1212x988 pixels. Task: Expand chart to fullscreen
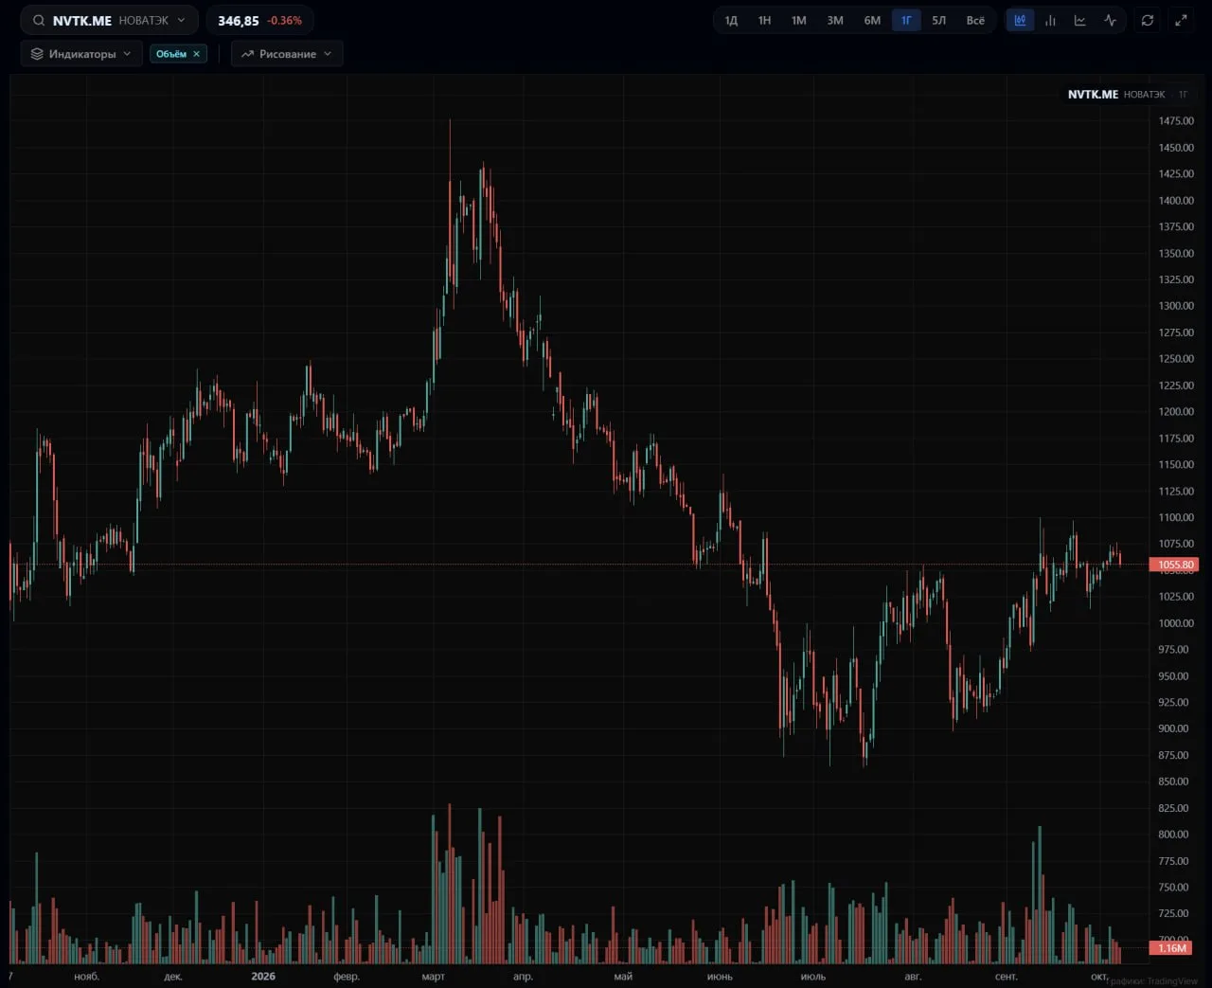point(1181,20)
